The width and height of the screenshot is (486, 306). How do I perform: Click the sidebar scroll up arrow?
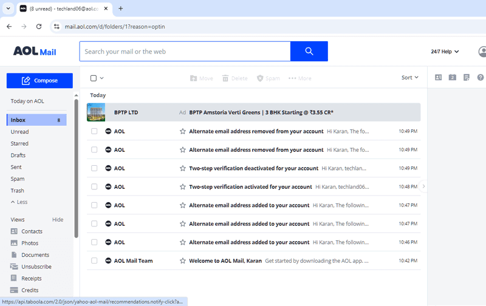coord(77,95)
